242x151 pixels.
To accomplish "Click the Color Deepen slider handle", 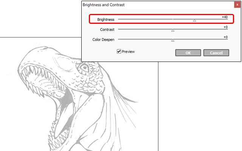I will point(173,40).
